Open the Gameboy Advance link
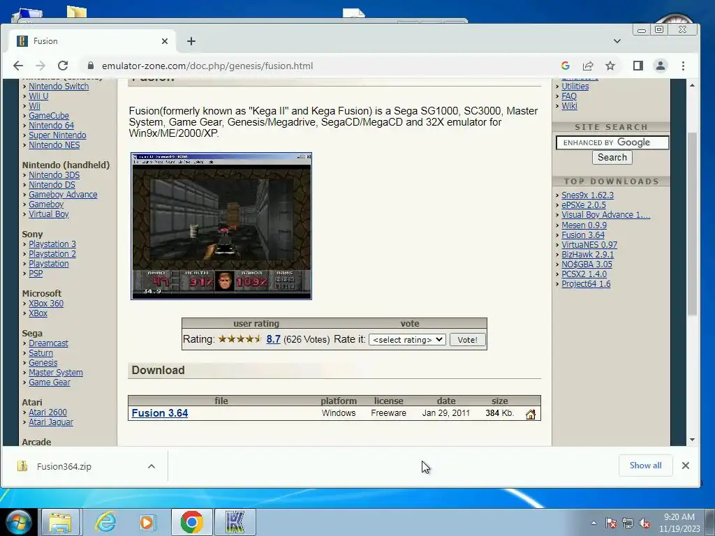Screen dimensions: 715x536 coord(63,195)
